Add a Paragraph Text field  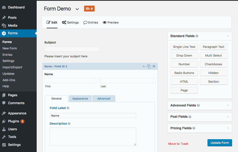pyautogui.click(x=214, y=47)
